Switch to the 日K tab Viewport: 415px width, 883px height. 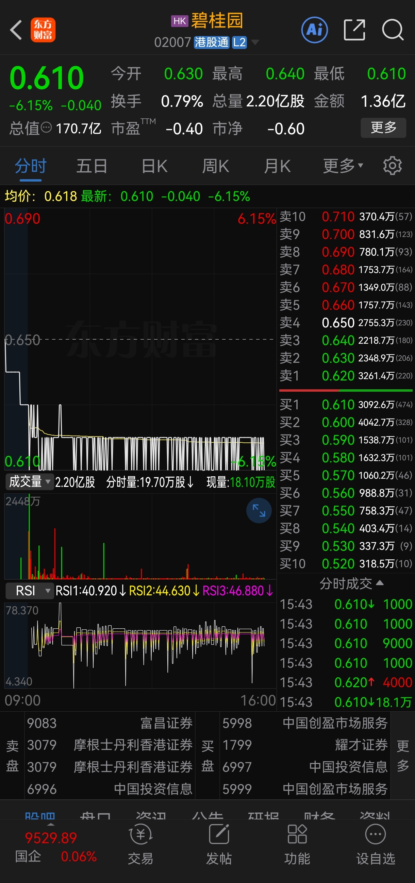click(154, 166)
